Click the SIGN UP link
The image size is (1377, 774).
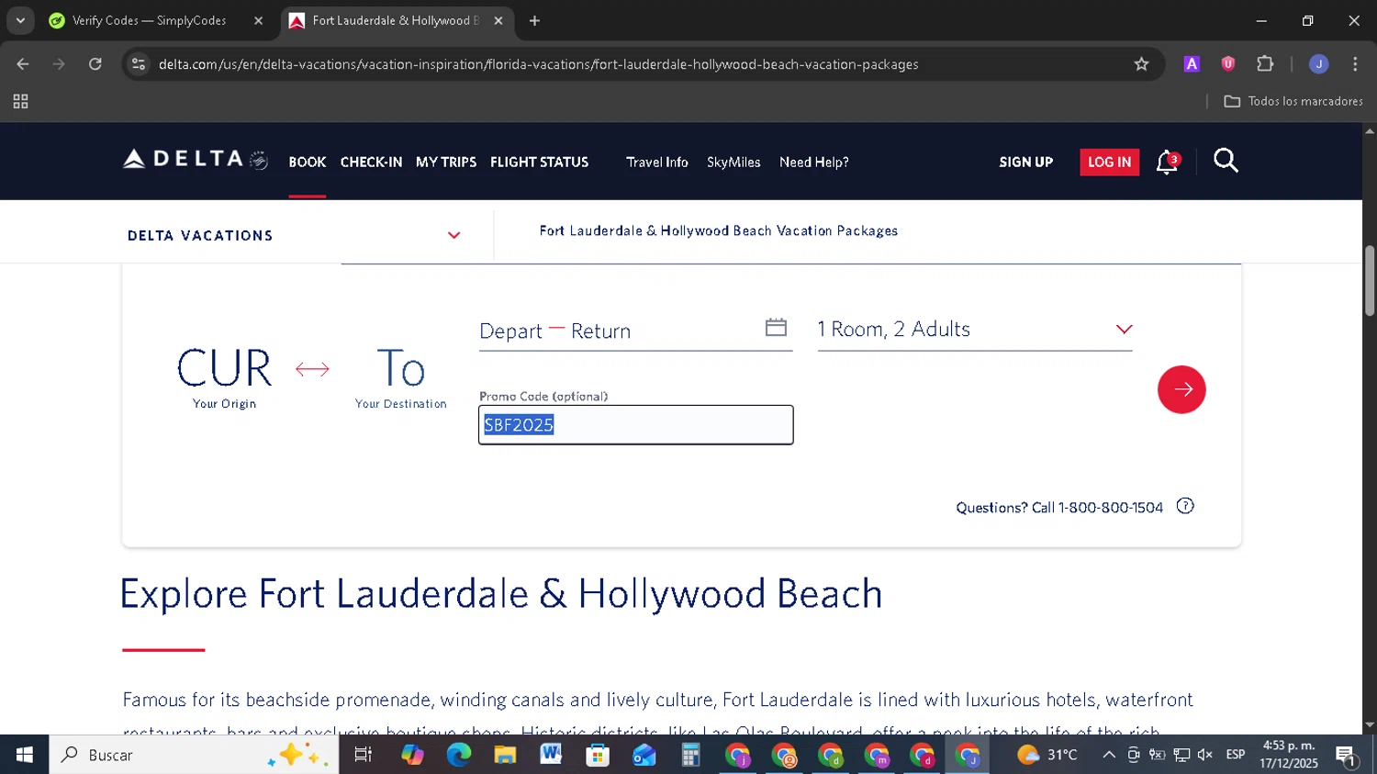[1025, 163]
